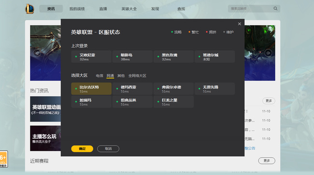Confirm with the yellow 确定 button
The height and width of the screenshot is (175, 314).
click(82, 148)
